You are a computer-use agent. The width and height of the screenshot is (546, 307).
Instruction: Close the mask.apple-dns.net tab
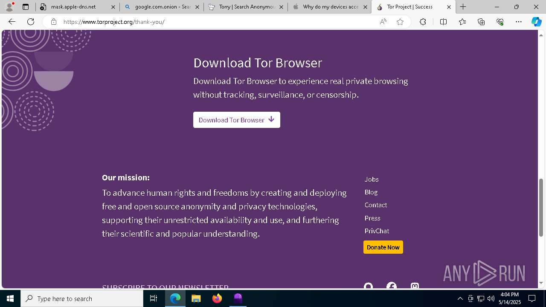(113, 7)
